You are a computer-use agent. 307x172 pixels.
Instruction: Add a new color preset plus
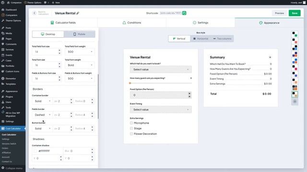(x=295, y=101)
